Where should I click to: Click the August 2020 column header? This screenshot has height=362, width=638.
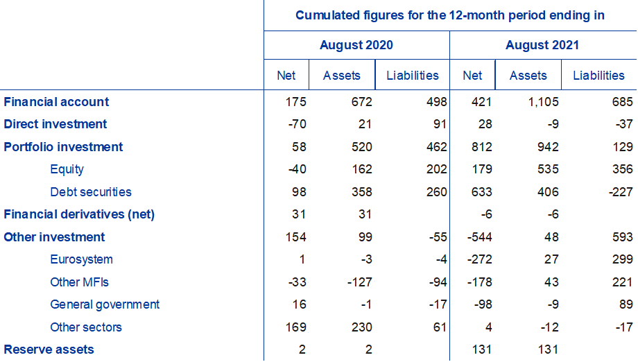pos(356,46)
